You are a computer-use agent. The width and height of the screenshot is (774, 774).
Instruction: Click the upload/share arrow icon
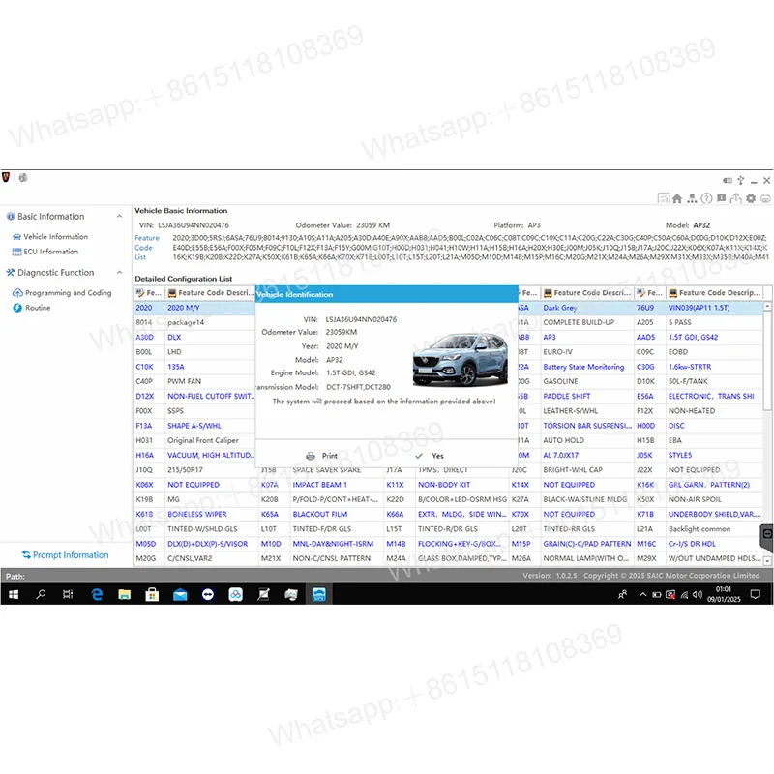pos(736,198)
